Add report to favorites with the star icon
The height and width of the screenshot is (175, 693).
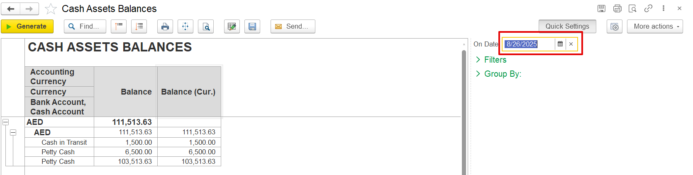pyautogui.click(x=51, y=9)
